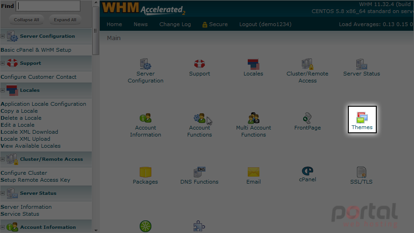
Task: Open the Multi Account Functions icon
Action: coord(253,118)
